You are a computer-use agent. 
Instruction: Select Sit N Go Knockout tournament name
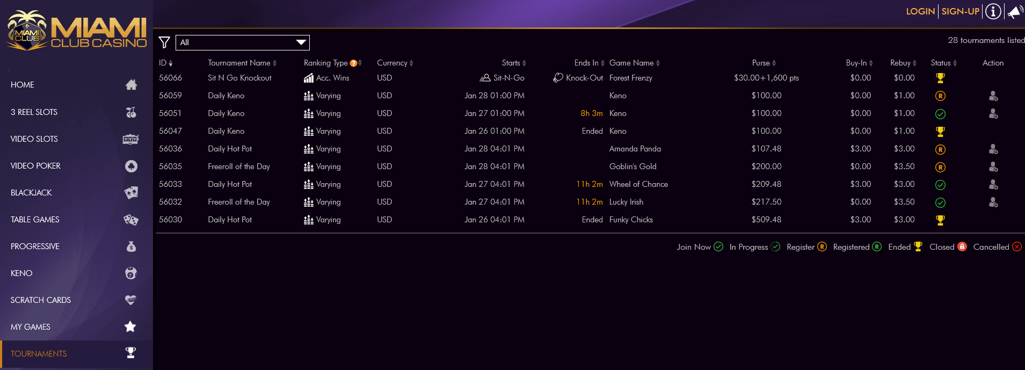pyautogui.click(x=239, y=78)
